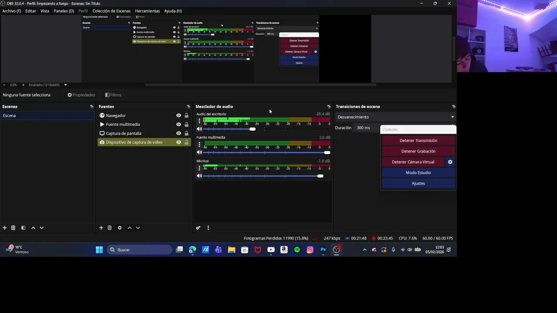Open advanced audio properties gear icon
This screenshot has height=313, width=557.
tap(198, 228)
